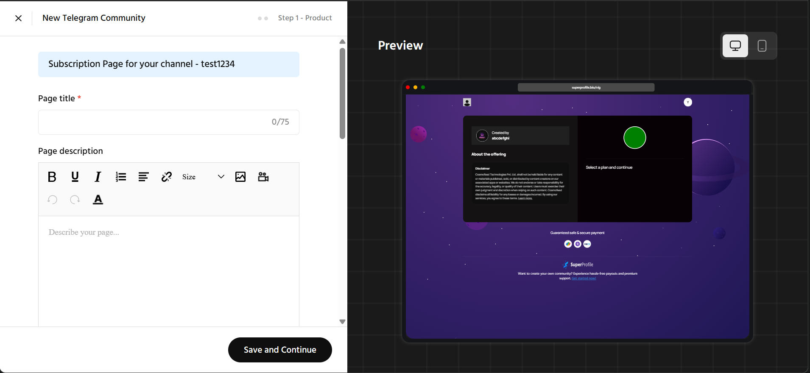
Task: Open the text color picker
Action: [98, 200]
